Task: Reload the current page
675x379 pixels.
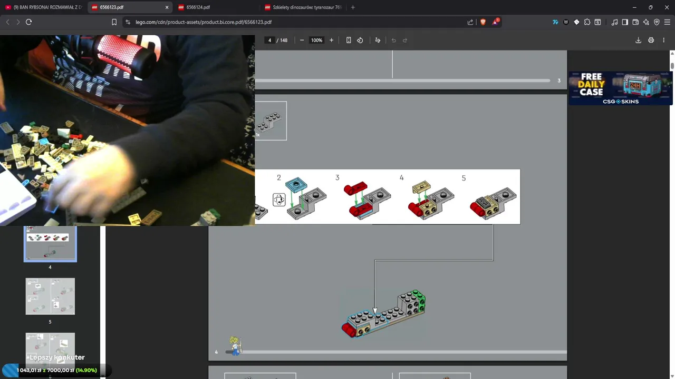Action: [x=28, y=22]
